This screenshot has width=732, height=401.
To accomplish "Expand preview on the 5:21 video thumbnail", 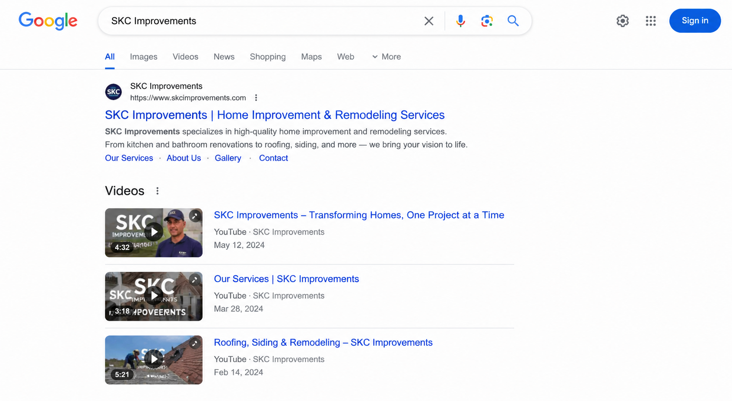I will tap(195, 343).
